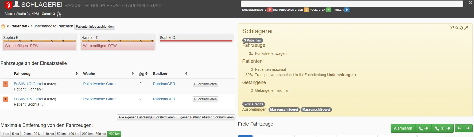Screen dimensions: 474x137
Task: Select the 1 km distance option
Action: tap(6, 134)
